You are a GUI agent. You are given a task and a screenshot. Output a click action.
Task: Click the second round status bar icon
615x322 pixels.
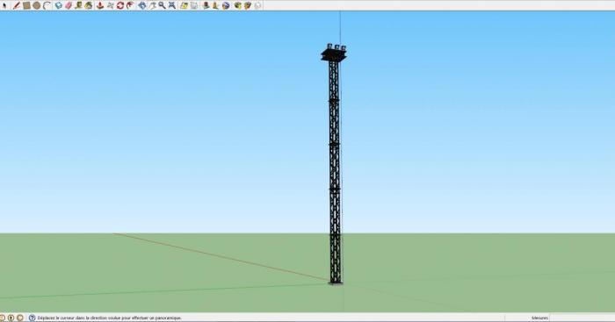(11, 318)
